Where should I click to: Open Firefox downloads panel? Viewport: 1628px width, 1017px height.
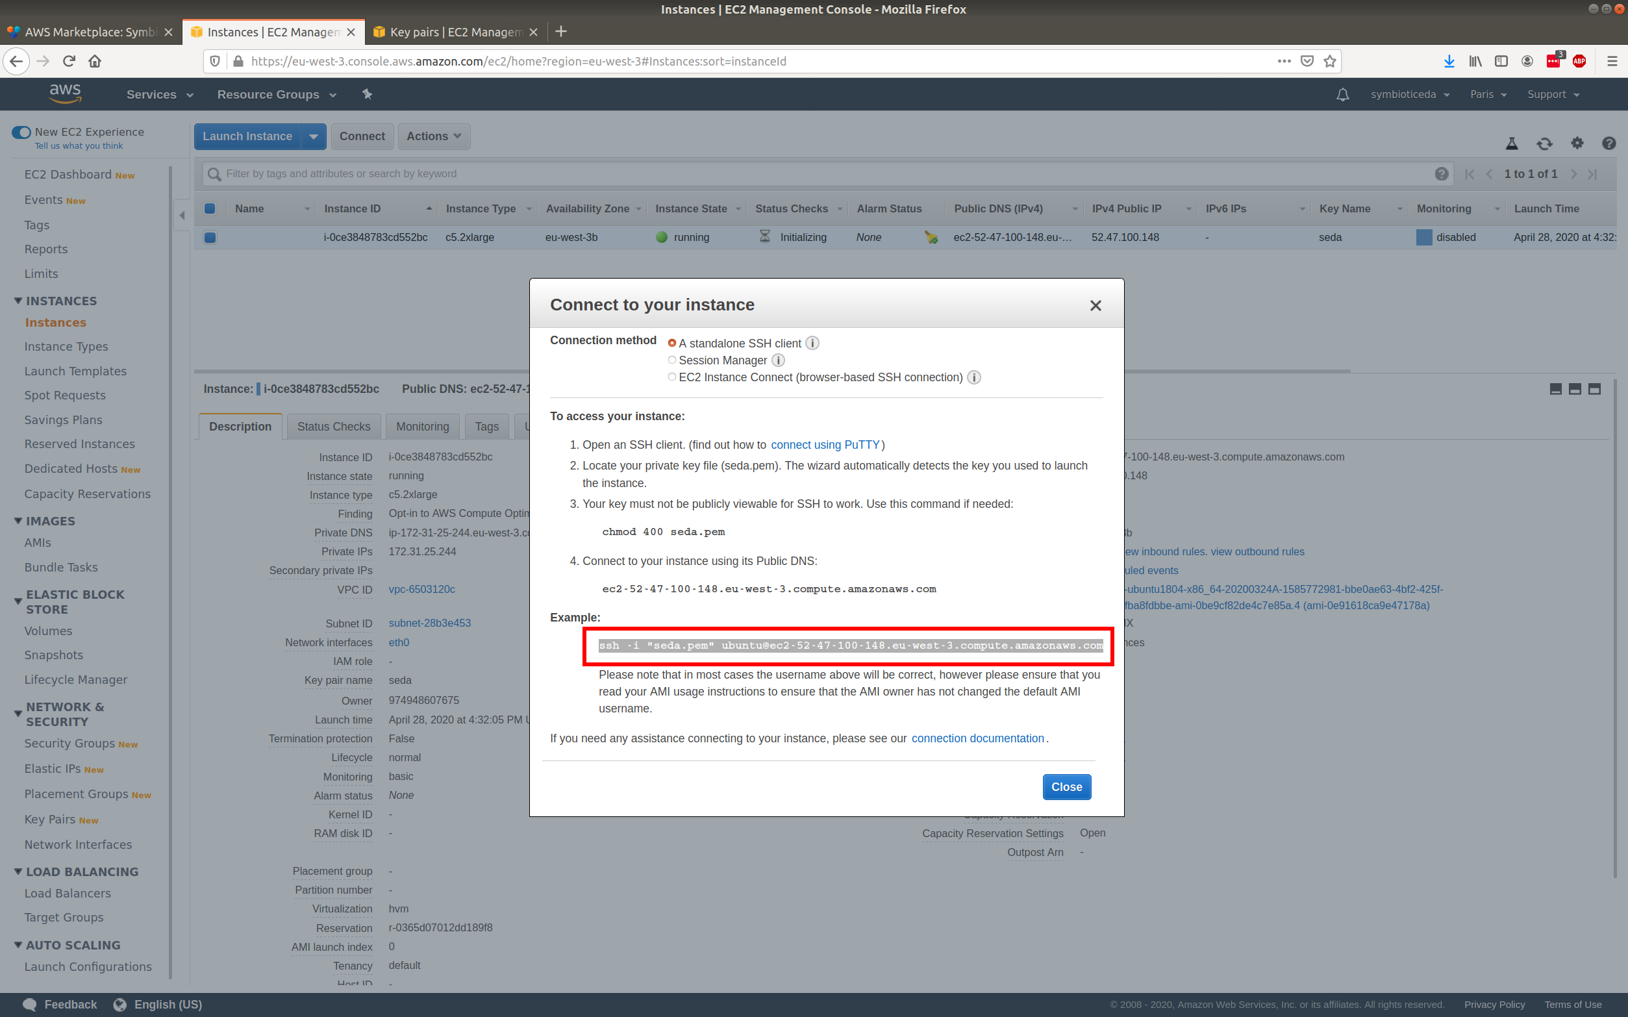coord(1449,61)
